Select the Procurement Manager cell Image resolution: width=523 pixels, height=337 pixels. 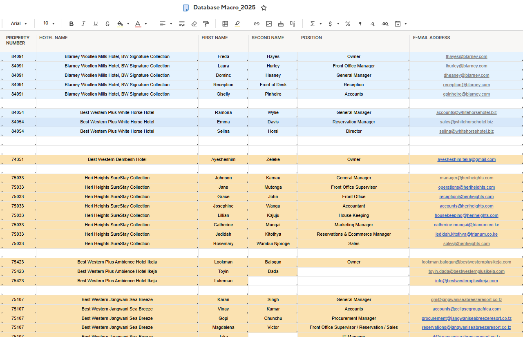tap(354, 319)
